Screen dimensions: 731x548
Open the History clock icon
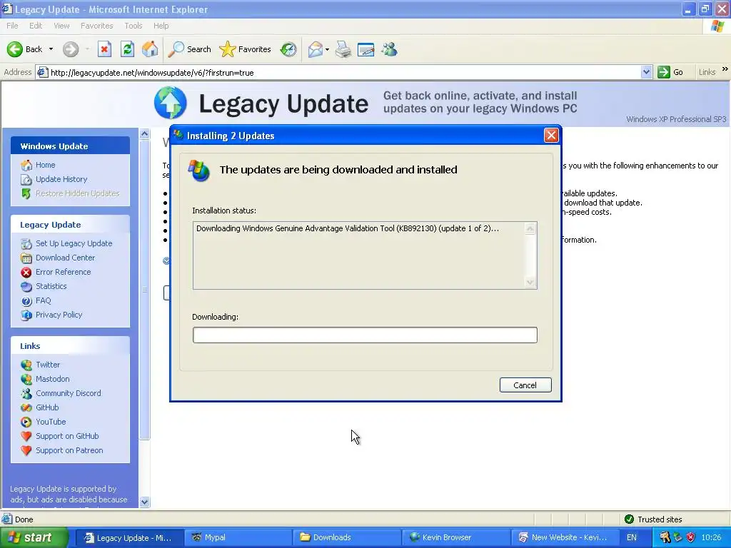pos(288,49)
